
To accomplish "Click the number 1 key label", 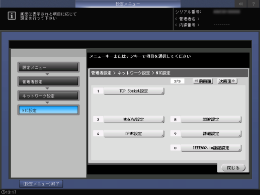I will 98,91.
